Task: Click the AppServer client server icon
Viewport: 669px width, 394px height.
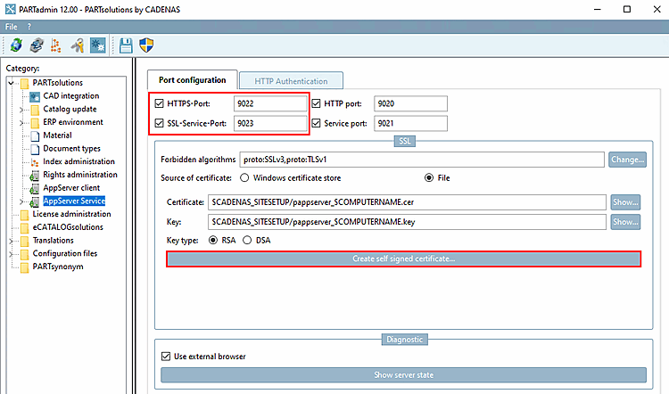Action: click(x=35, y=188)
